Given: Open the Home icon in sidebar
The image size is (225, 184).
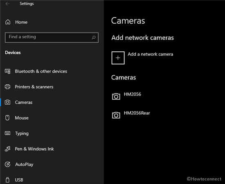Looking at the screenshot, I should pyautogui.click(x=8, y=22).
